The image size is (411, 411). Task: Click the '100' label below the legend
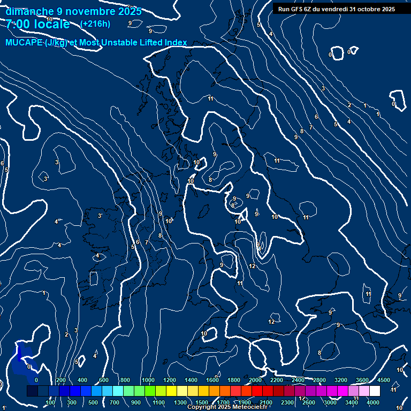pyautogui.click(x=50, y=402)
